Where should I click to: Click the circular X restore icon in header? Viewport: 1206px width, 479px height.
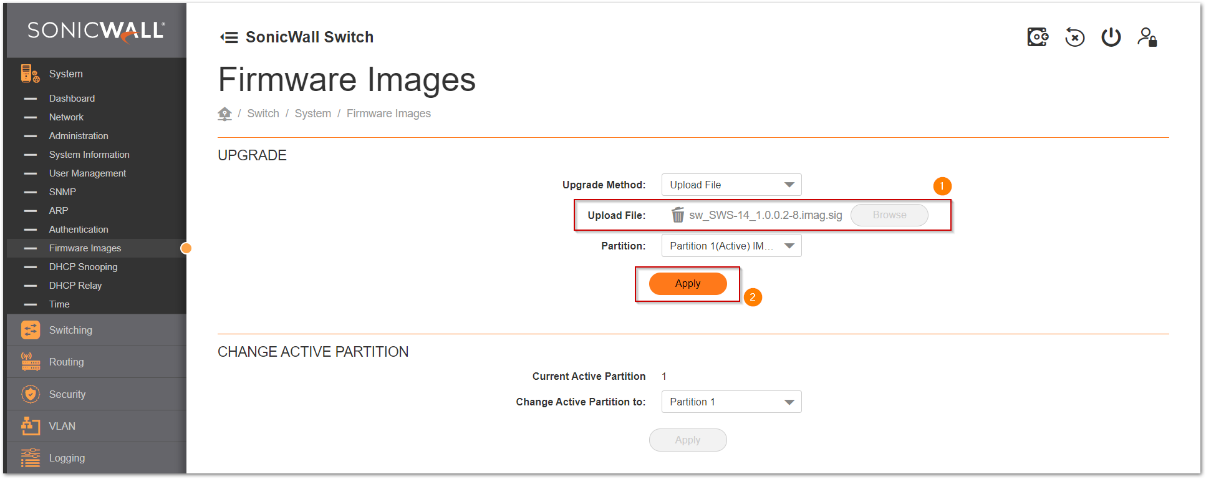coord(1074,37)
